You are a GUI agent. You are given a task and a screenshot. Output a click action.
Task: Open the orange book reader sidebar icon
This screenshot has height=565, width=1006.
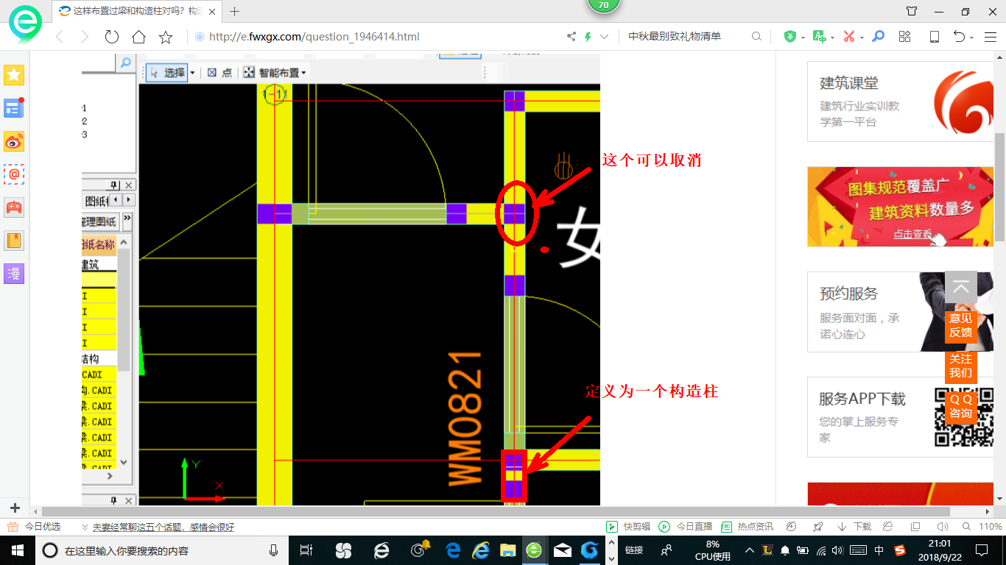[x=14, y=241]
